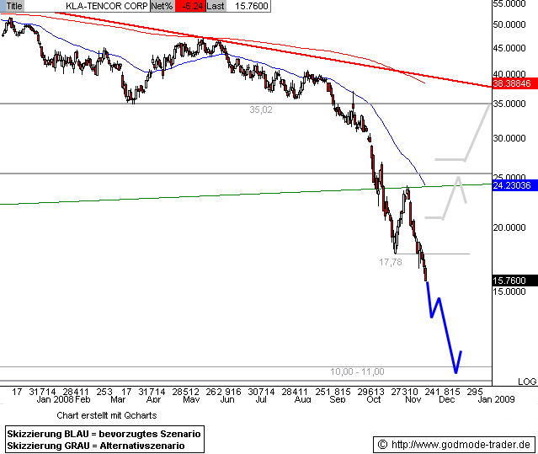This screenshot has height=454, width=538.
Task: Select the Net% header field
Action: (x=163, y=5)
